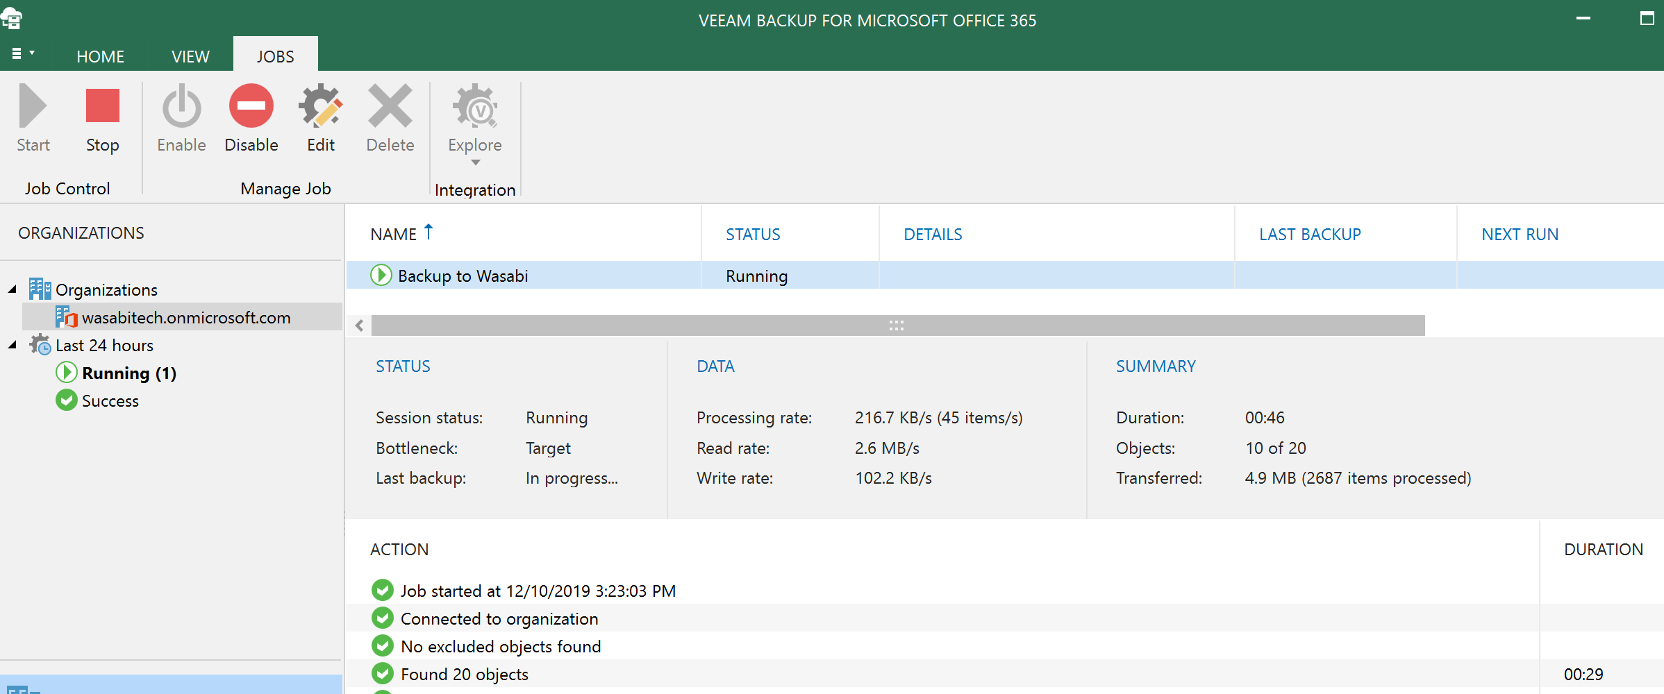Click the green Running play icon in tree
The height and width of the screenshot is (694, 1664).
click(x=67, y=372)
